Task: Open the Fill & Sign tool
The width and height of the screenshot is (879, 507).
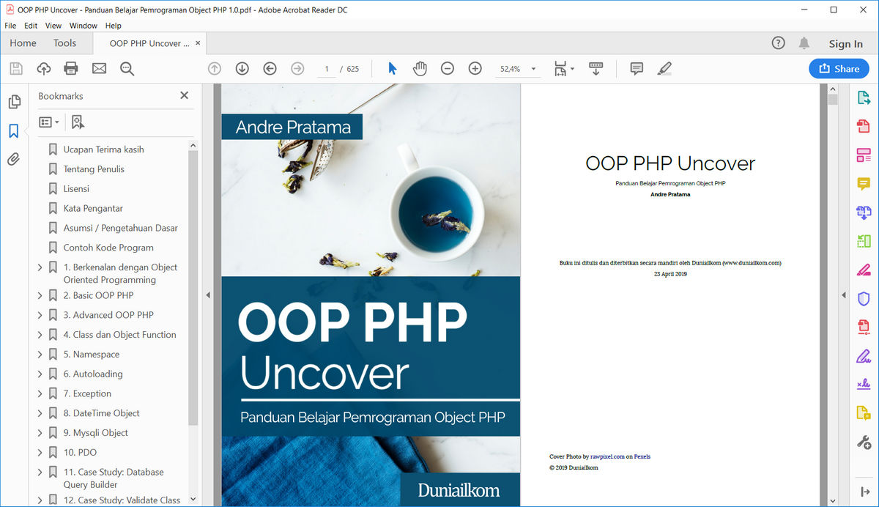Action: (864, 356)
